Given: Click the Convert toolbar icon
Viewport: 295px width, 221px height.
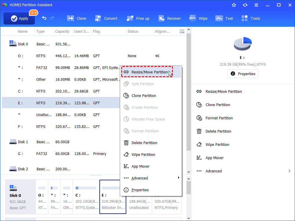Looking at the screenshot, I should click(x=106, y=18).
